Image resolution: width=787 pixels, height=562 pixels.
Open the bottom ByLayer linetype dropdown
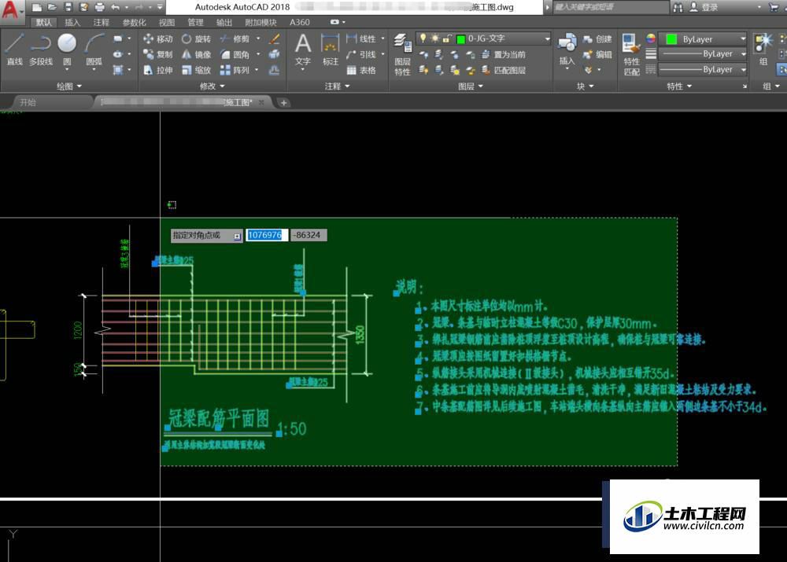pyautogui.click(x=703, y=69)
